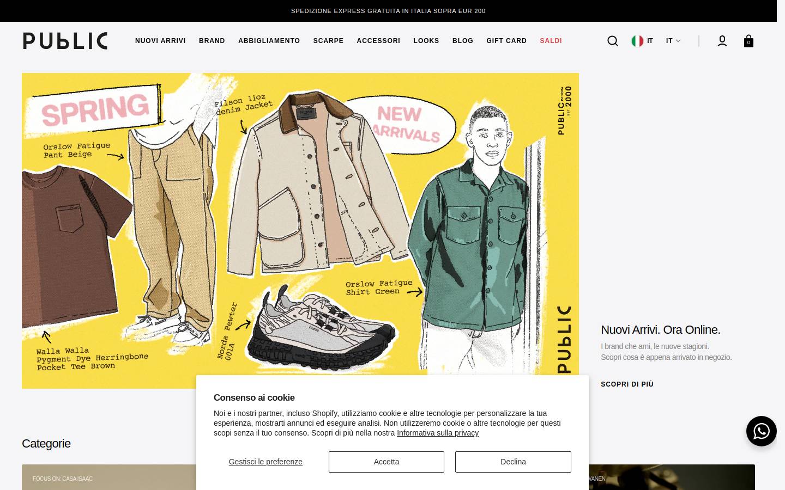Screen dimensions: 785x490
Task: Click the PUBLIC logo in header
Action: pyautogui.click(x=65, y=41)
